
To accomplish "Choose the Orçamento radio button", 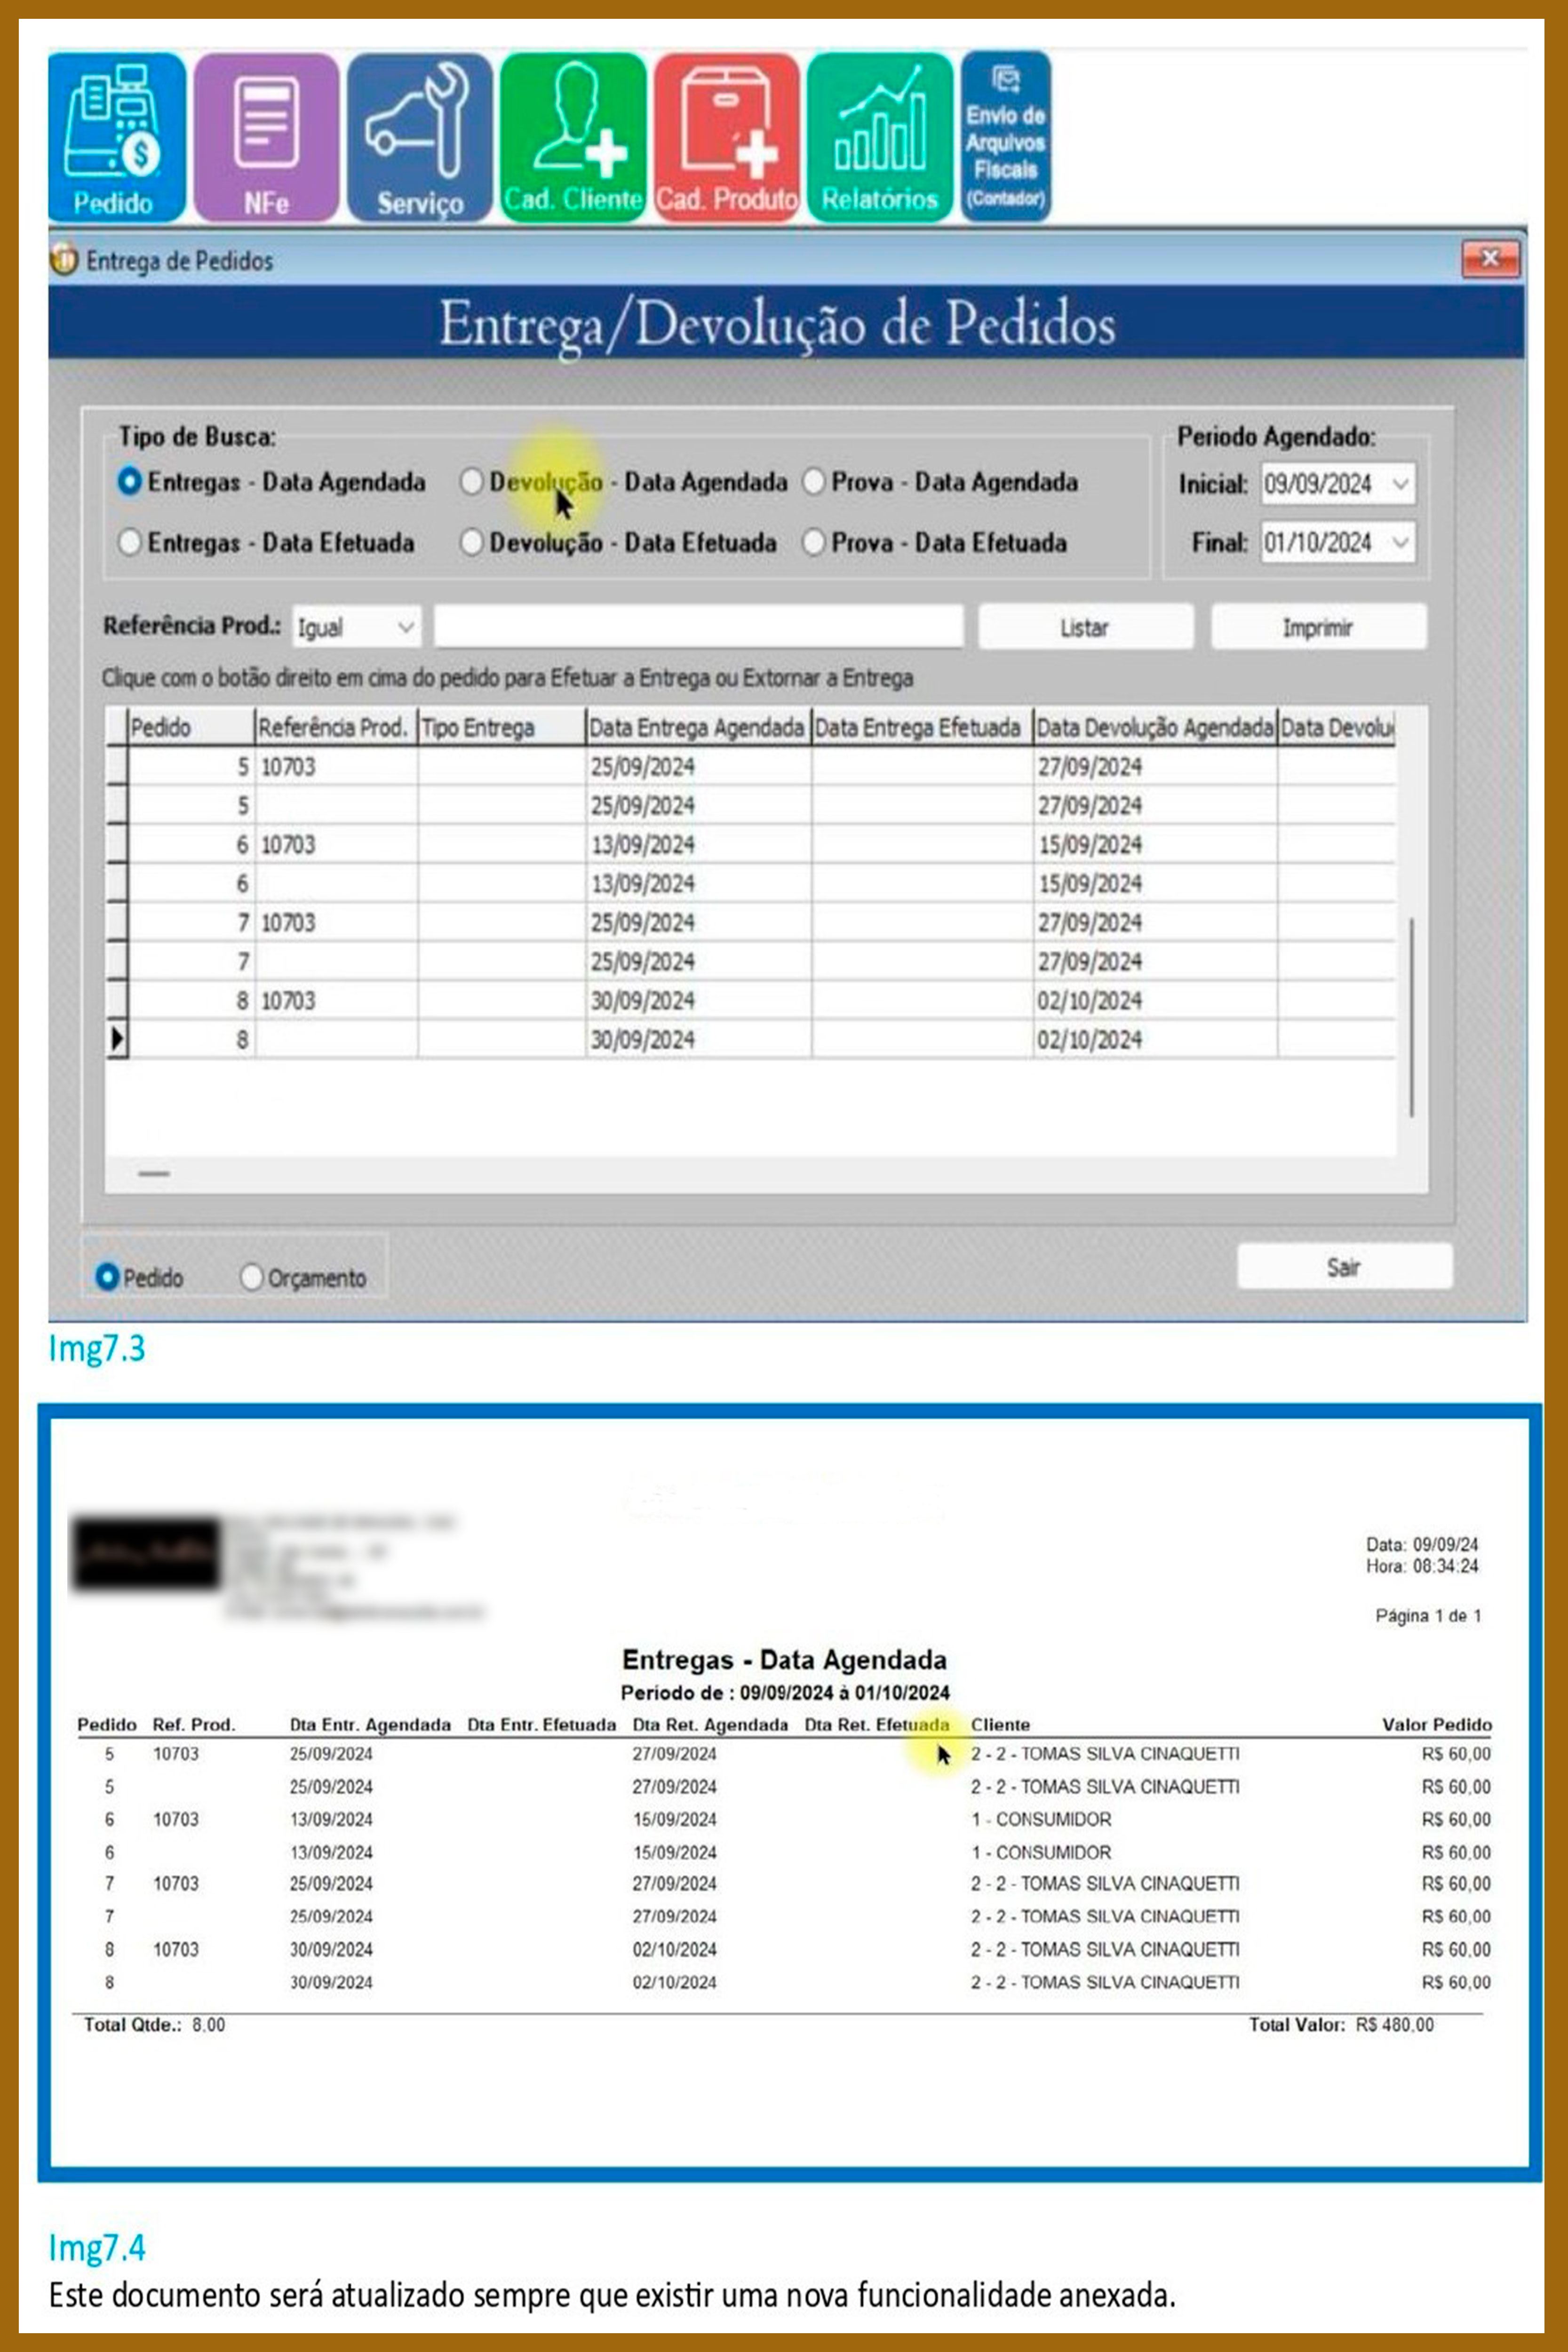I will (x=252, y=1277).
